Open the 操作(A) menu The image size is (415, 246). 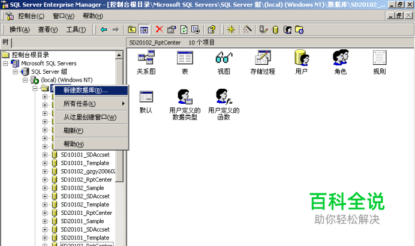click(20, 29)
